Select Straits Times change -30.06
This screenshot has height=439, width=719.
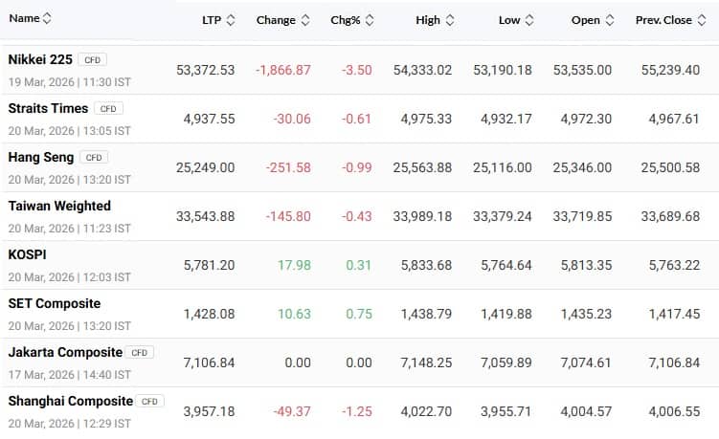[292, 119]
